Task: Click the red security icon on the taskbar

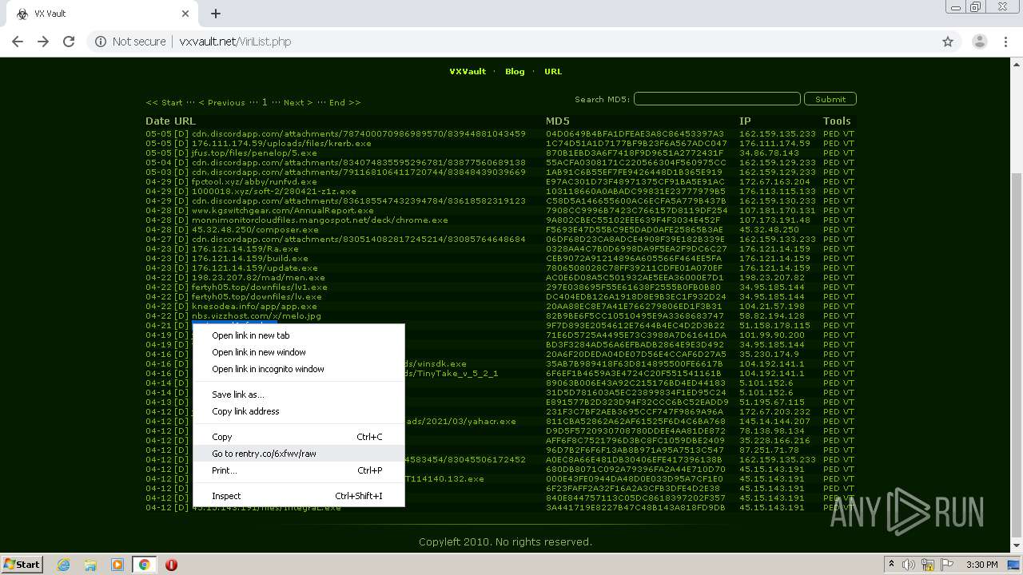Action: pyautogui.click(x=171, y=565)
